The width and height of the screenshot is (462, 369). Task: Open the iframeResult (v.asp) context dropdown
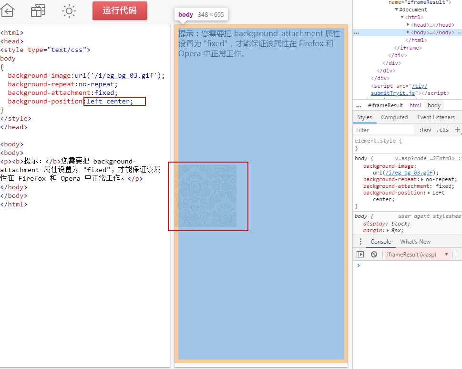pos(418,255)
